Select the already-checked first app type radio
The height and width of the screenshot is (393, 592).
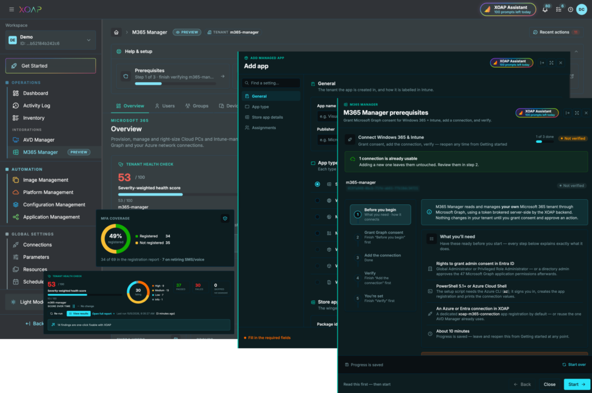(x=317, y=184)
